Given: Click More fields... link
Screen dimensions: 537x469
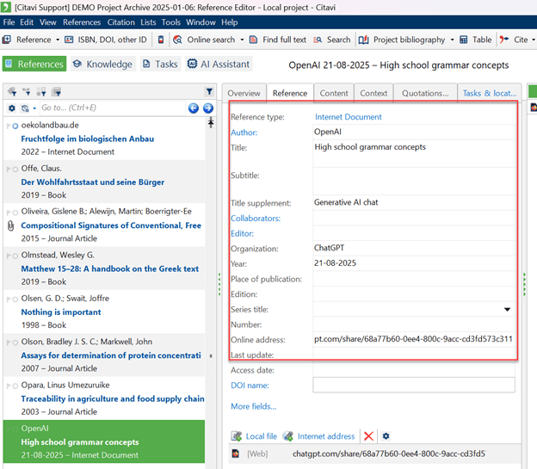Looking at the screenshot, I should click(253, 406).
